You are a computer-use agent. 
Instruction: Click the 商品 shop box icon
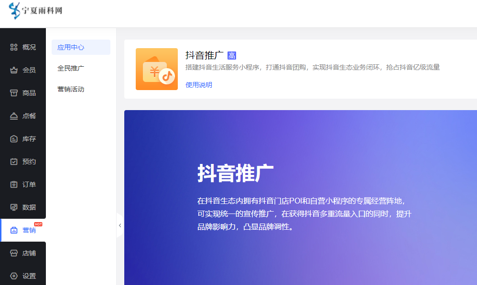point(14,93)
